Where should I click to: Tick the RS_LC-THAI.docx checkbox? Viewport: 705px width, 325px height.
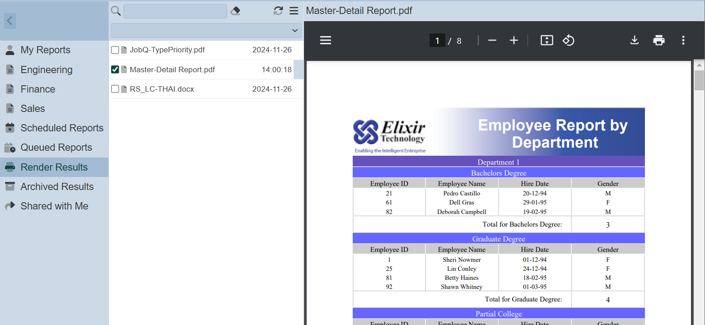pyautogui.click(x=115, y=89)
